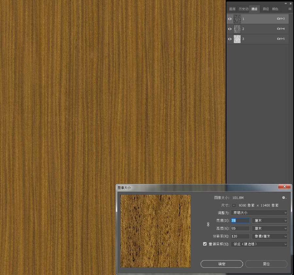Viewport: 294px width, 275px height.
Task: Open the 调整为 原稿大小 dropdown
Action: coord(259,213)
